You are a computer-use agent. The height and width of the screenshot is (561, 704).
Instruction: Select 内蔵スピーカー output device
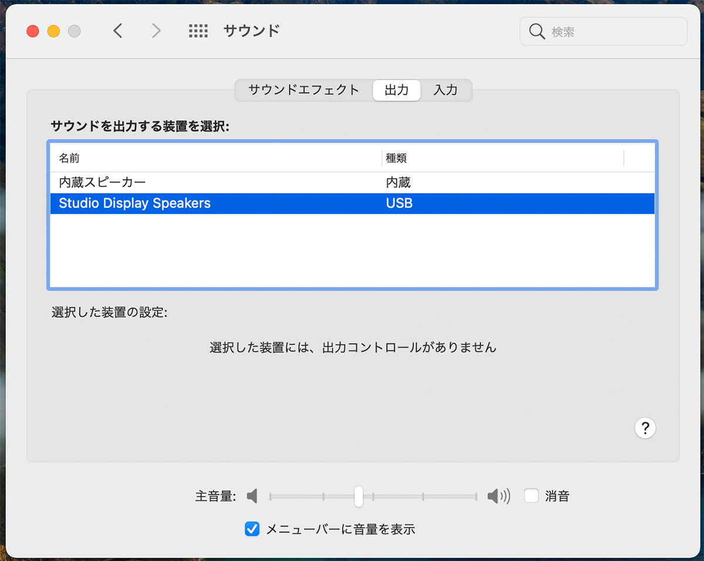coord(102,182)
